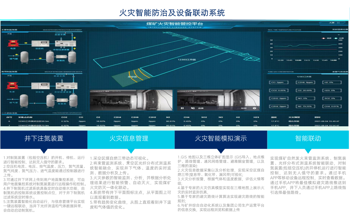
Task: Click the round icon at the video bar's right end
Action: tap(254, 108)
